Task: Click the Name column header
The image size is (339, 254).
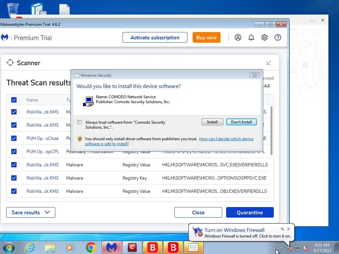Action: (32, 100)
